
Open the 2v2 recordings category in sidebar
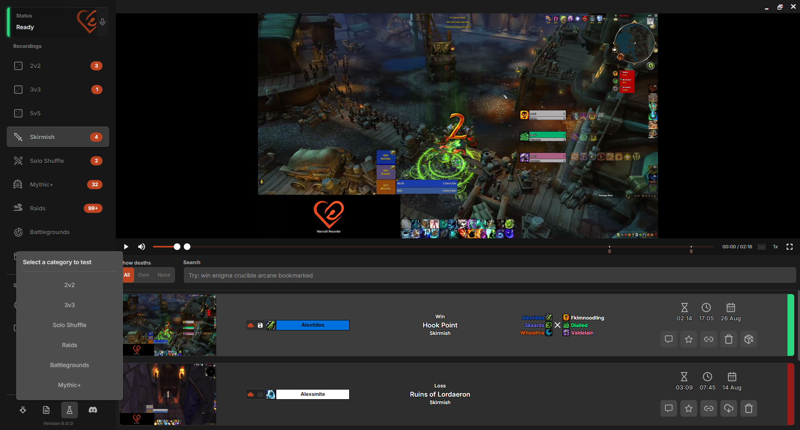58,66
